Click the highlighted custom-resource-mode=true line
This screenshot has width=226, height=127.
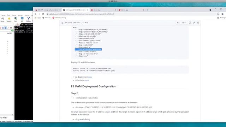[x=88, y=49]
